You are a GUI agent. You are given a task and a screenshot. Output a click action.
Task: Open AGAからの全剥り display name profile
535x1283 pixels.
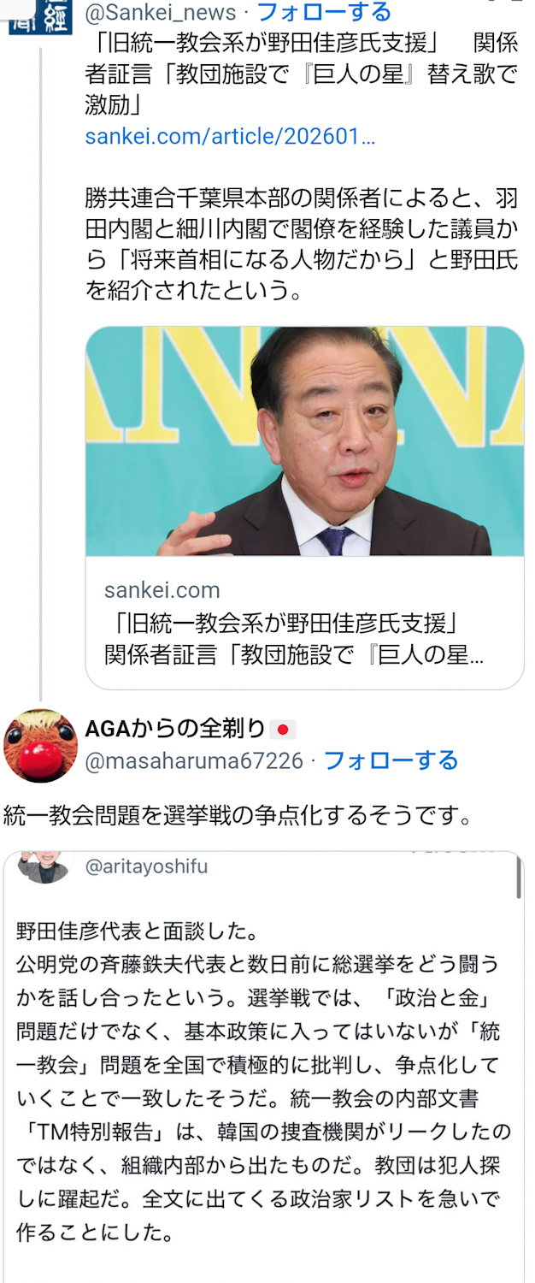175,729
